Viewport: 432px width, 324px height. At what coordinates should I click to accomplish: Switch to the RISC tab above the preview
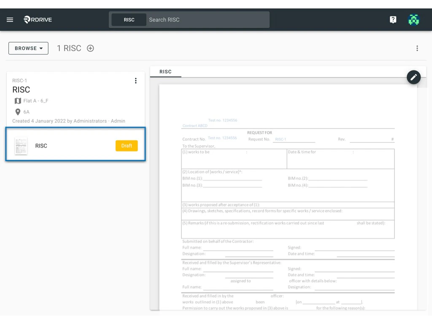click(165, 72)
